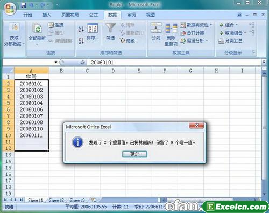The image size is (269, 213).
Task: Open the 数据有效性 dropdown
Action: pyautogui.click(x=211, y=25)
